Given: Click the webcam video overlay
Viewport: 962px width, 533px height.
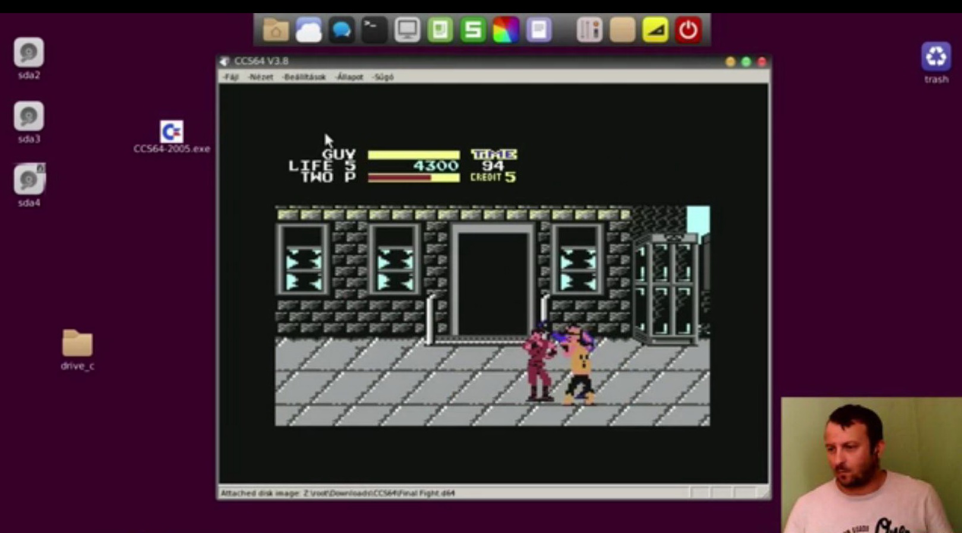Looking at the screenshot, I should tap(871, 465).
